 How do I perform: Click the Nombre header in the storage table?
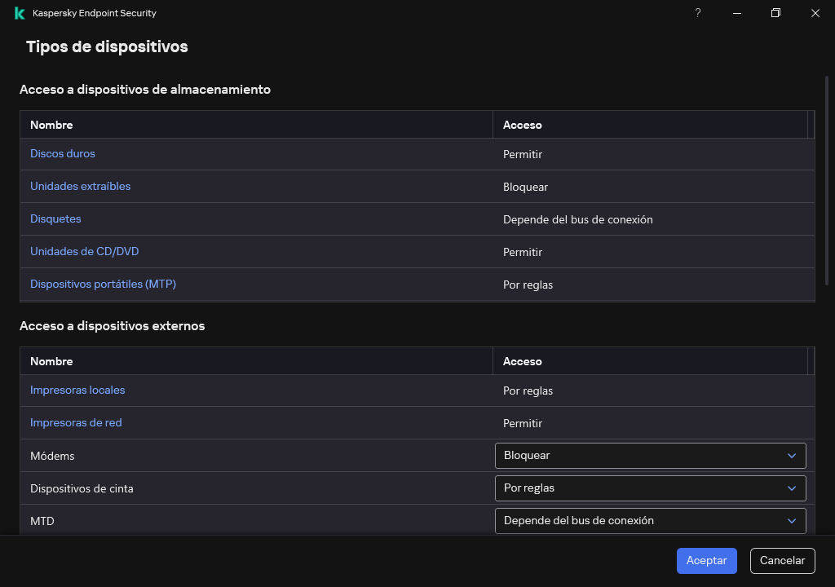point(51,124)
